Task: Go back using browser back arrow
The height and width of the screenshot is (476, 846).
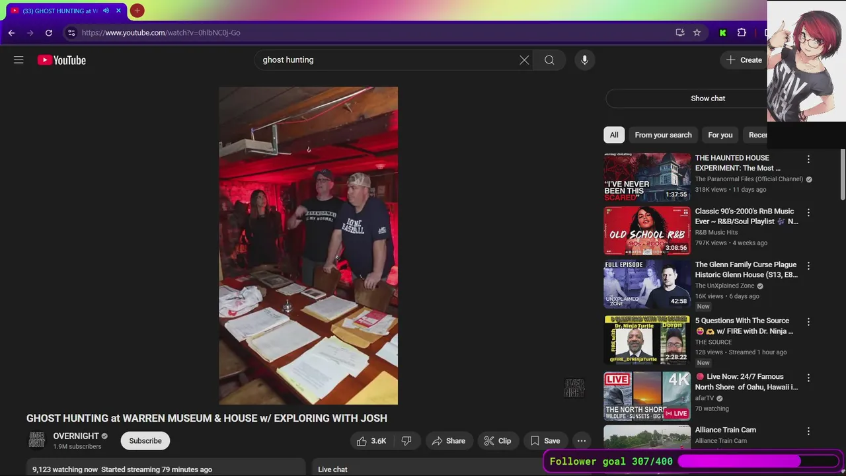Action: [x=11, y=32]
